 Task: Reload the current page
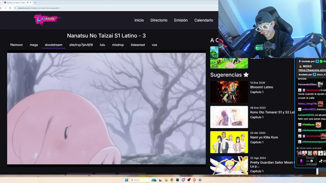(x=10, y=8)
